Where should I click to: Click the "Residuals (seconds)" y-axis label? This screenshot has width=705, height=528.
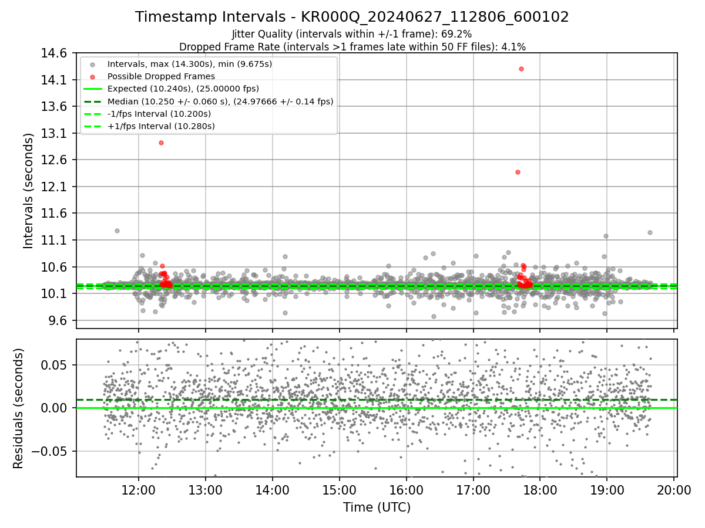pos(18,408)
